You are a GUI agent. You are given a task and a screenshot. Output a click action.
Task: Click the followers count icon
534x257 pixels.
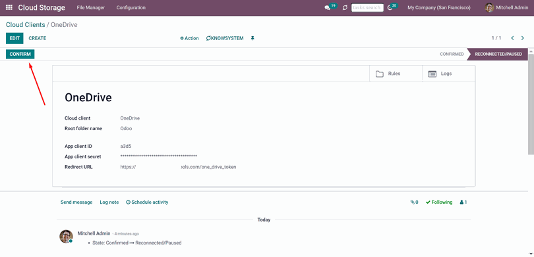click(x=463, y=202)
